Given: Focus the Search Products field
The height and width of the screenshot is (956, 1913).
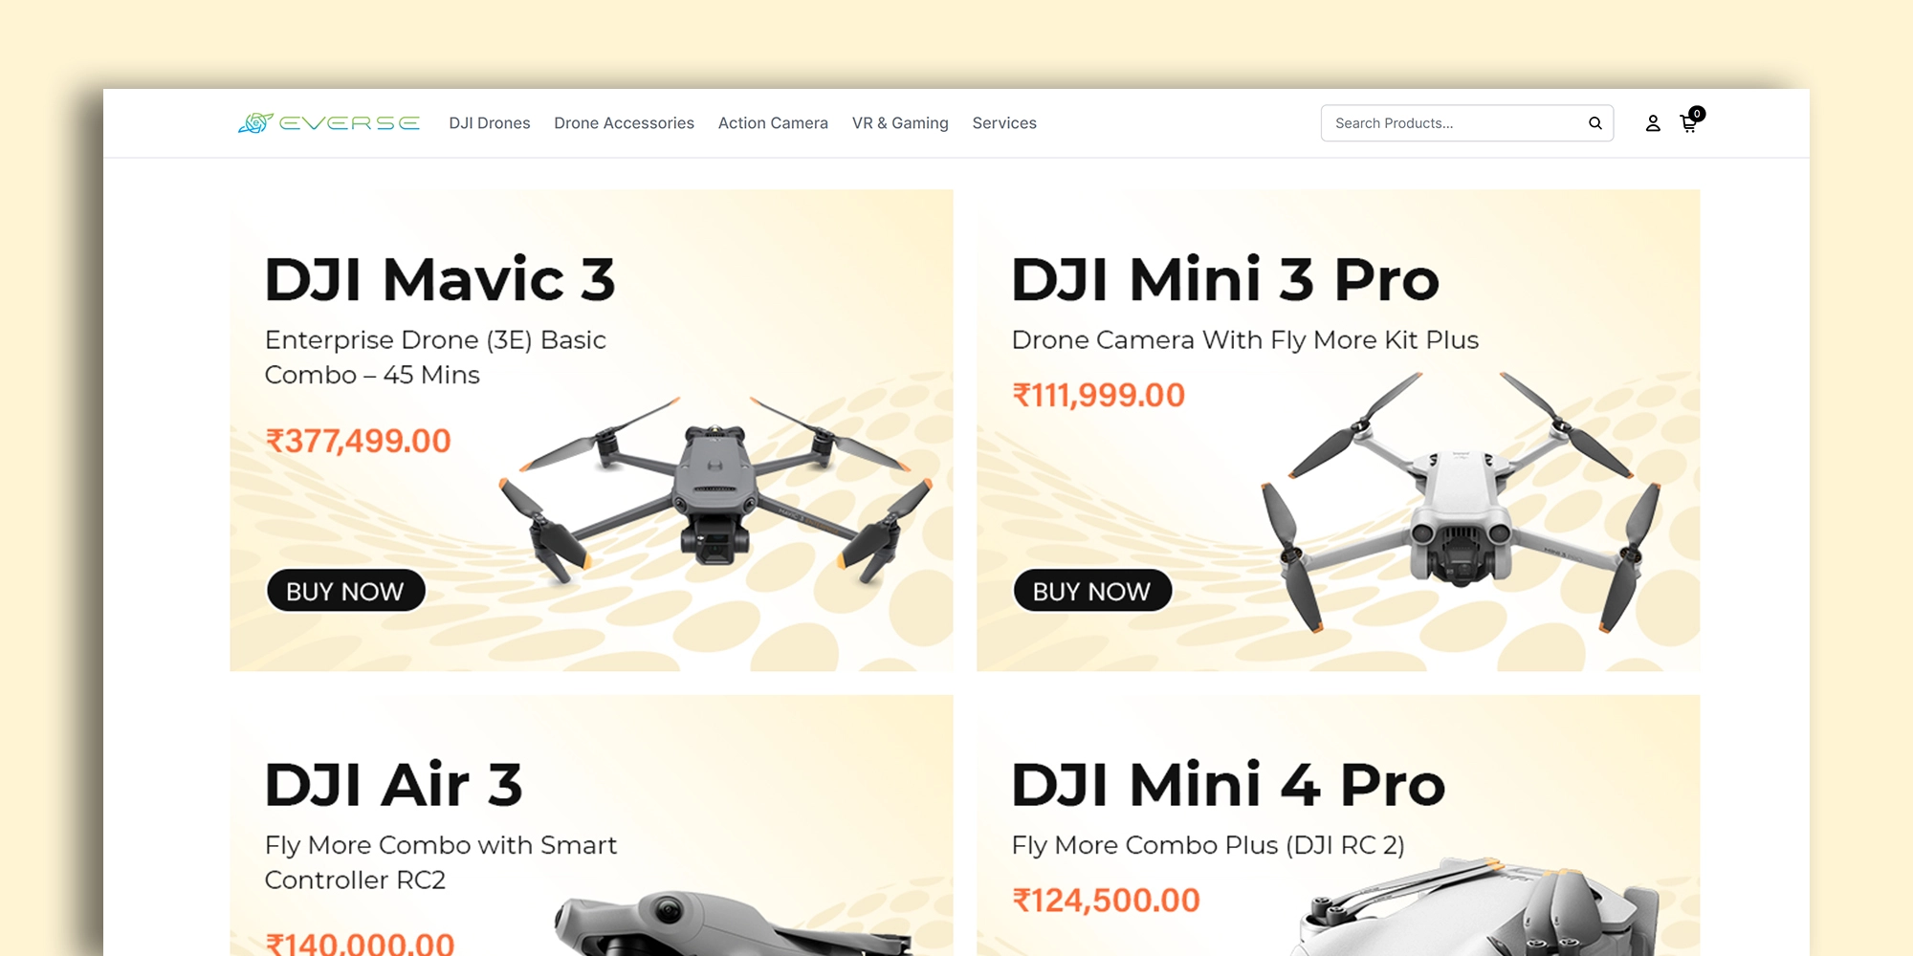Looking at the screenshot, I should tap(1467, 123).
